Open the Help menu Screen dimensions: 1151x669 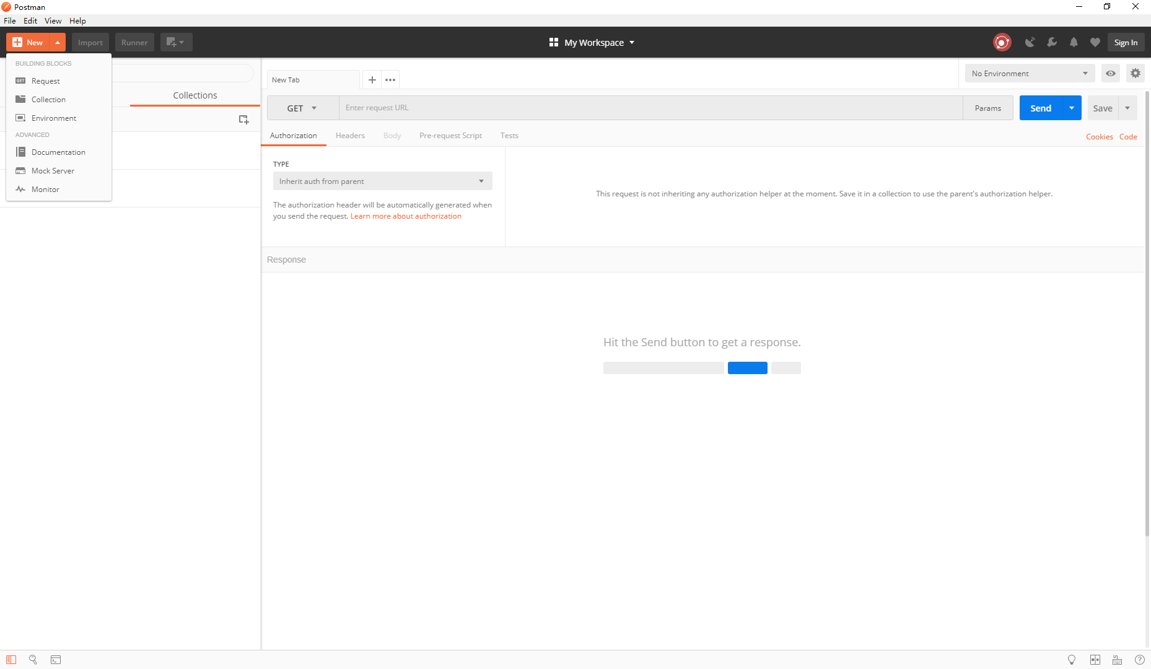[77, 20]
